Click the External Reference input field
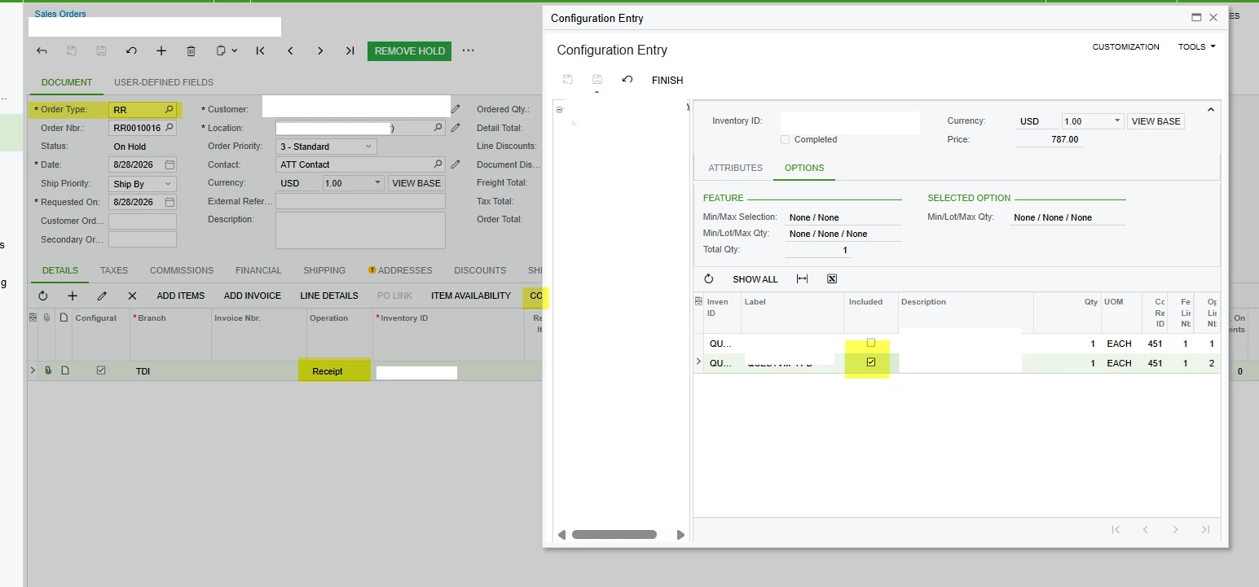The height and width of the screenshot is (587, 1259). (360, 201)
